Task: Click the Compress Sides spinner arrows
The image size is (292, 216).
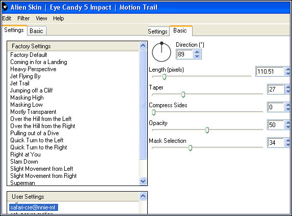Action: (x=288, y=107)
